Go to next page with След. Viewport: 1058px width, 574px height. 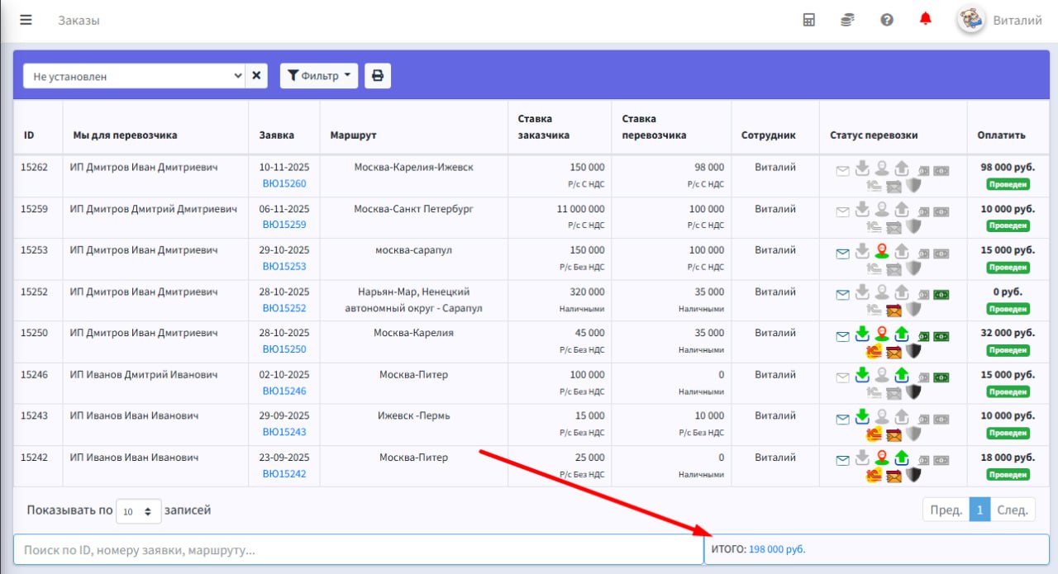coord(1012,510)
